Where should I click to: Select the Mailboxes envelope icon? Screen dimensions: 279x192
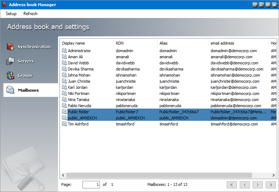point(10,90)
